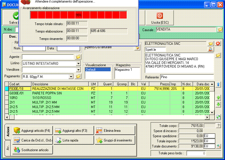This screenshot has height=160, width=225.
Task: Click the red delete icon beside ELETTRONAUTICA SNC
Action: [x=218, y=44]
